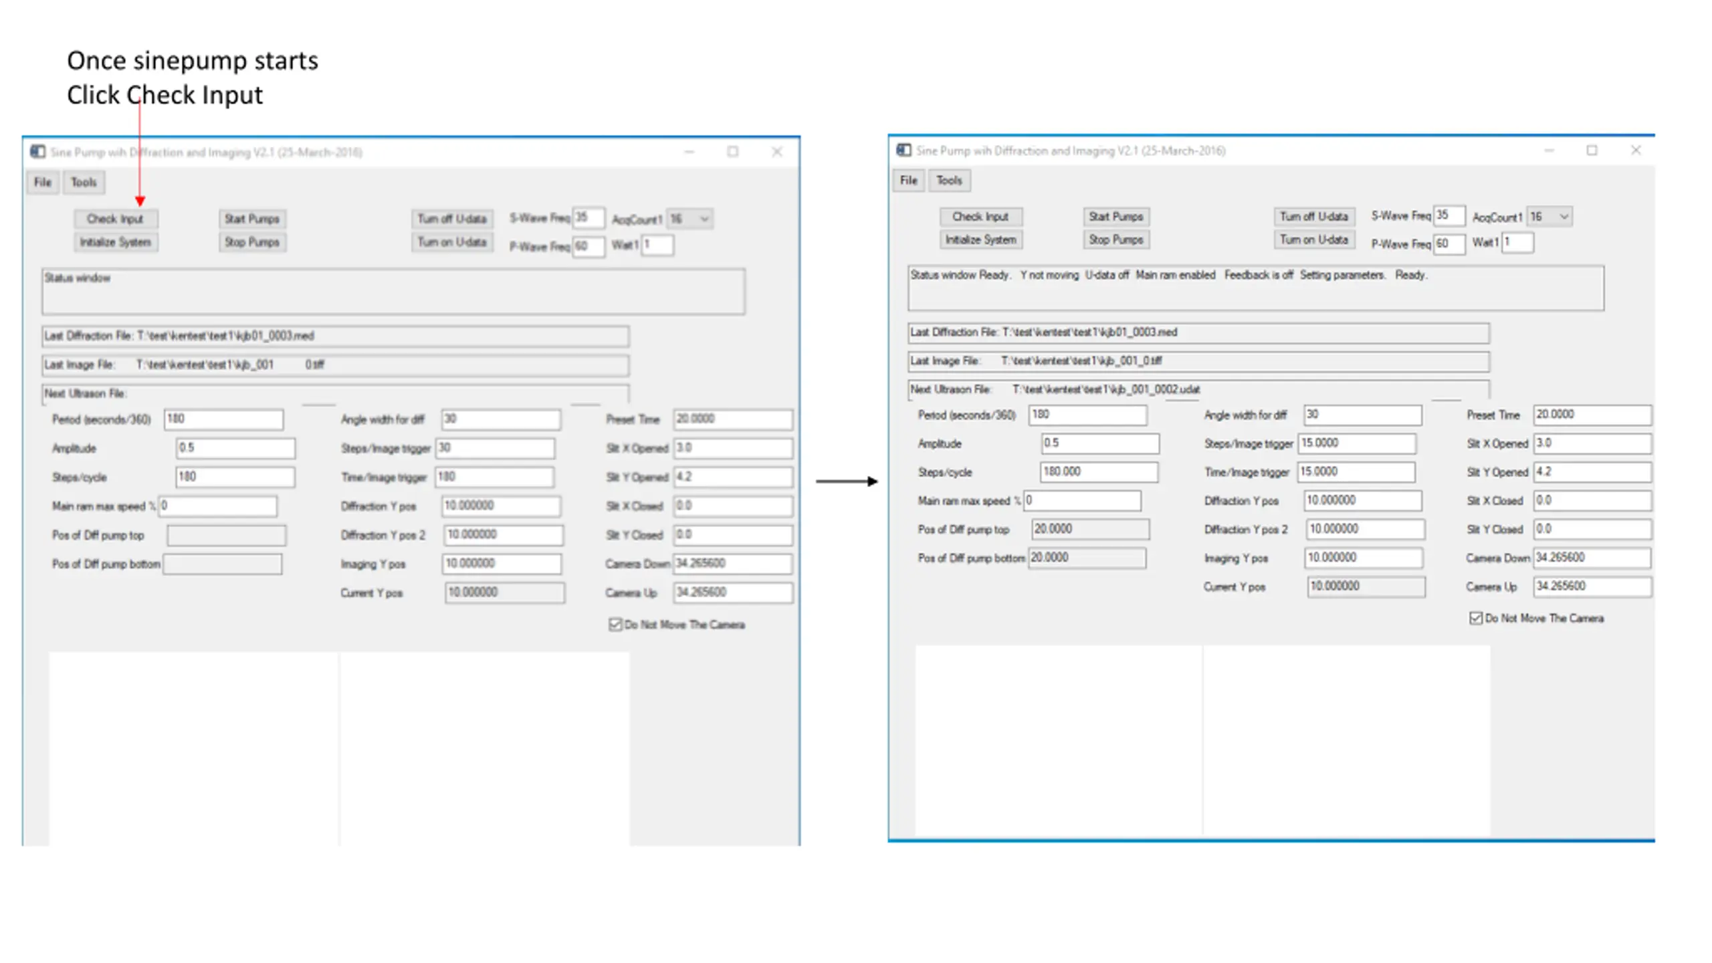Open Tools menu in left window
Viewport: 1712px width, 963px height.
pyautogui.click(x=84, y=182)
